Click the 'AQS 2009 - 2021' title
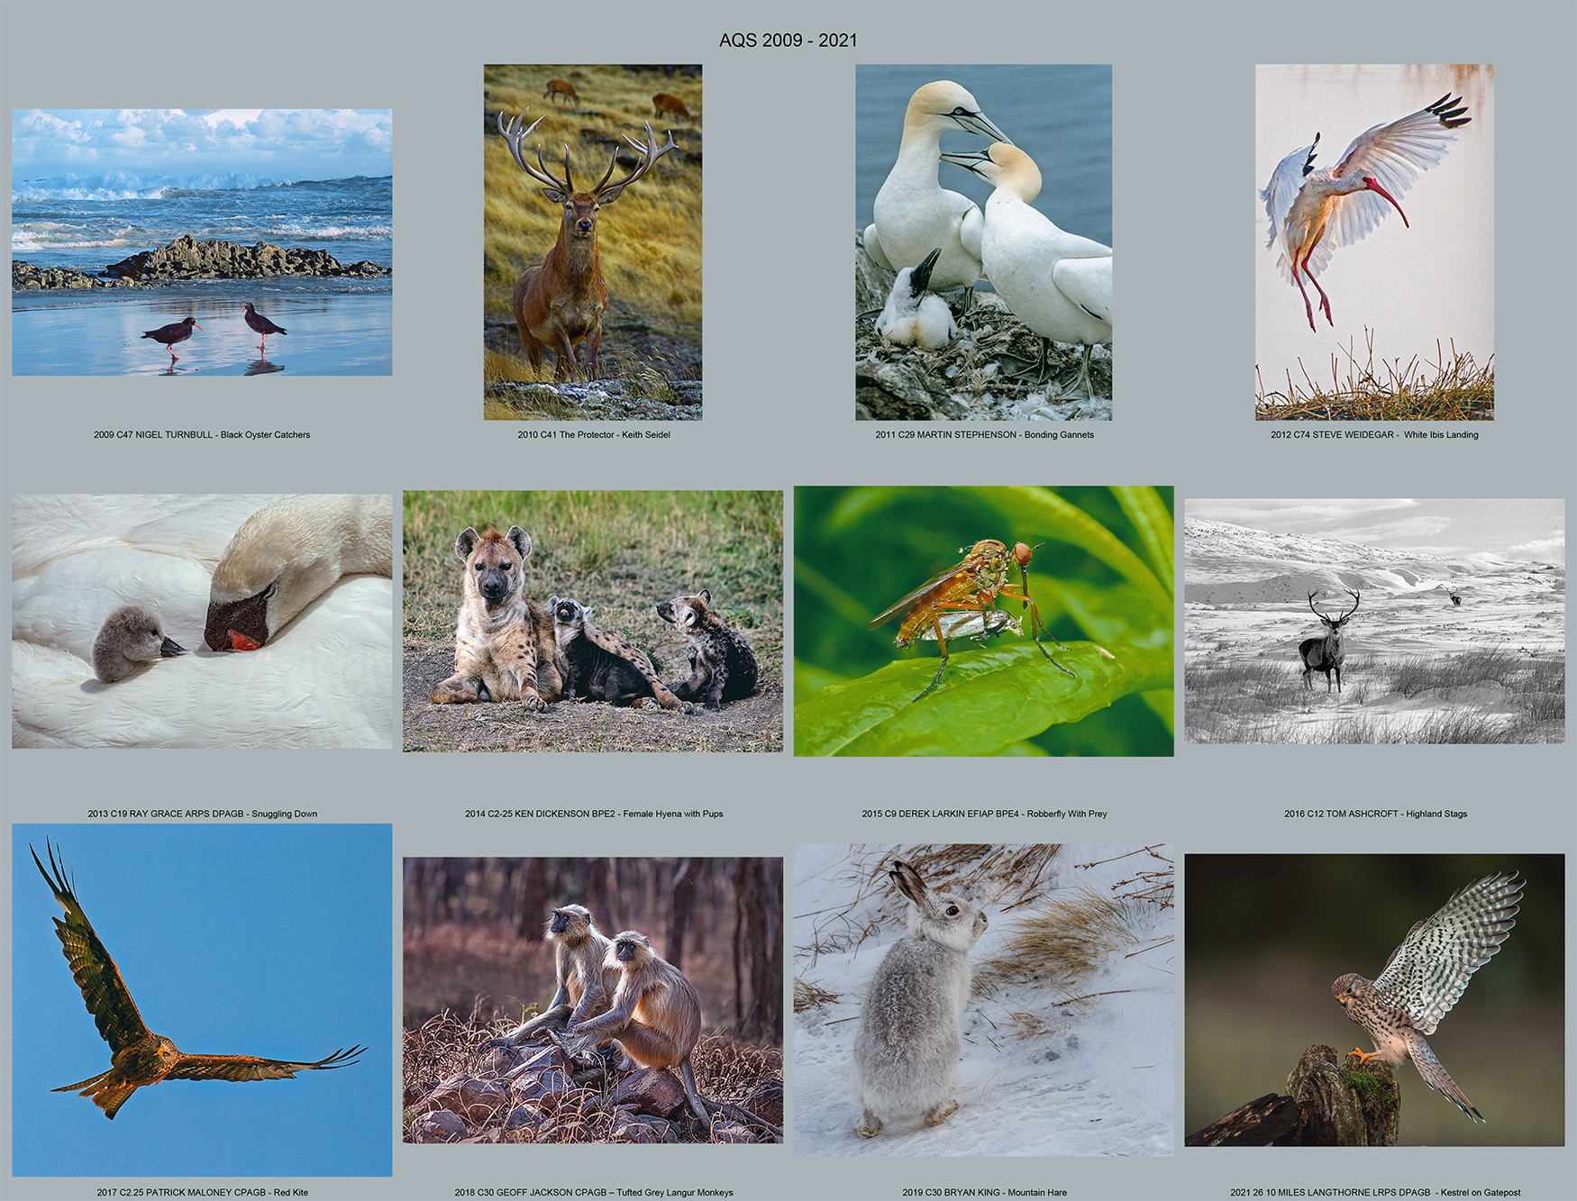 pyautogui.click(x=788, y=41)
